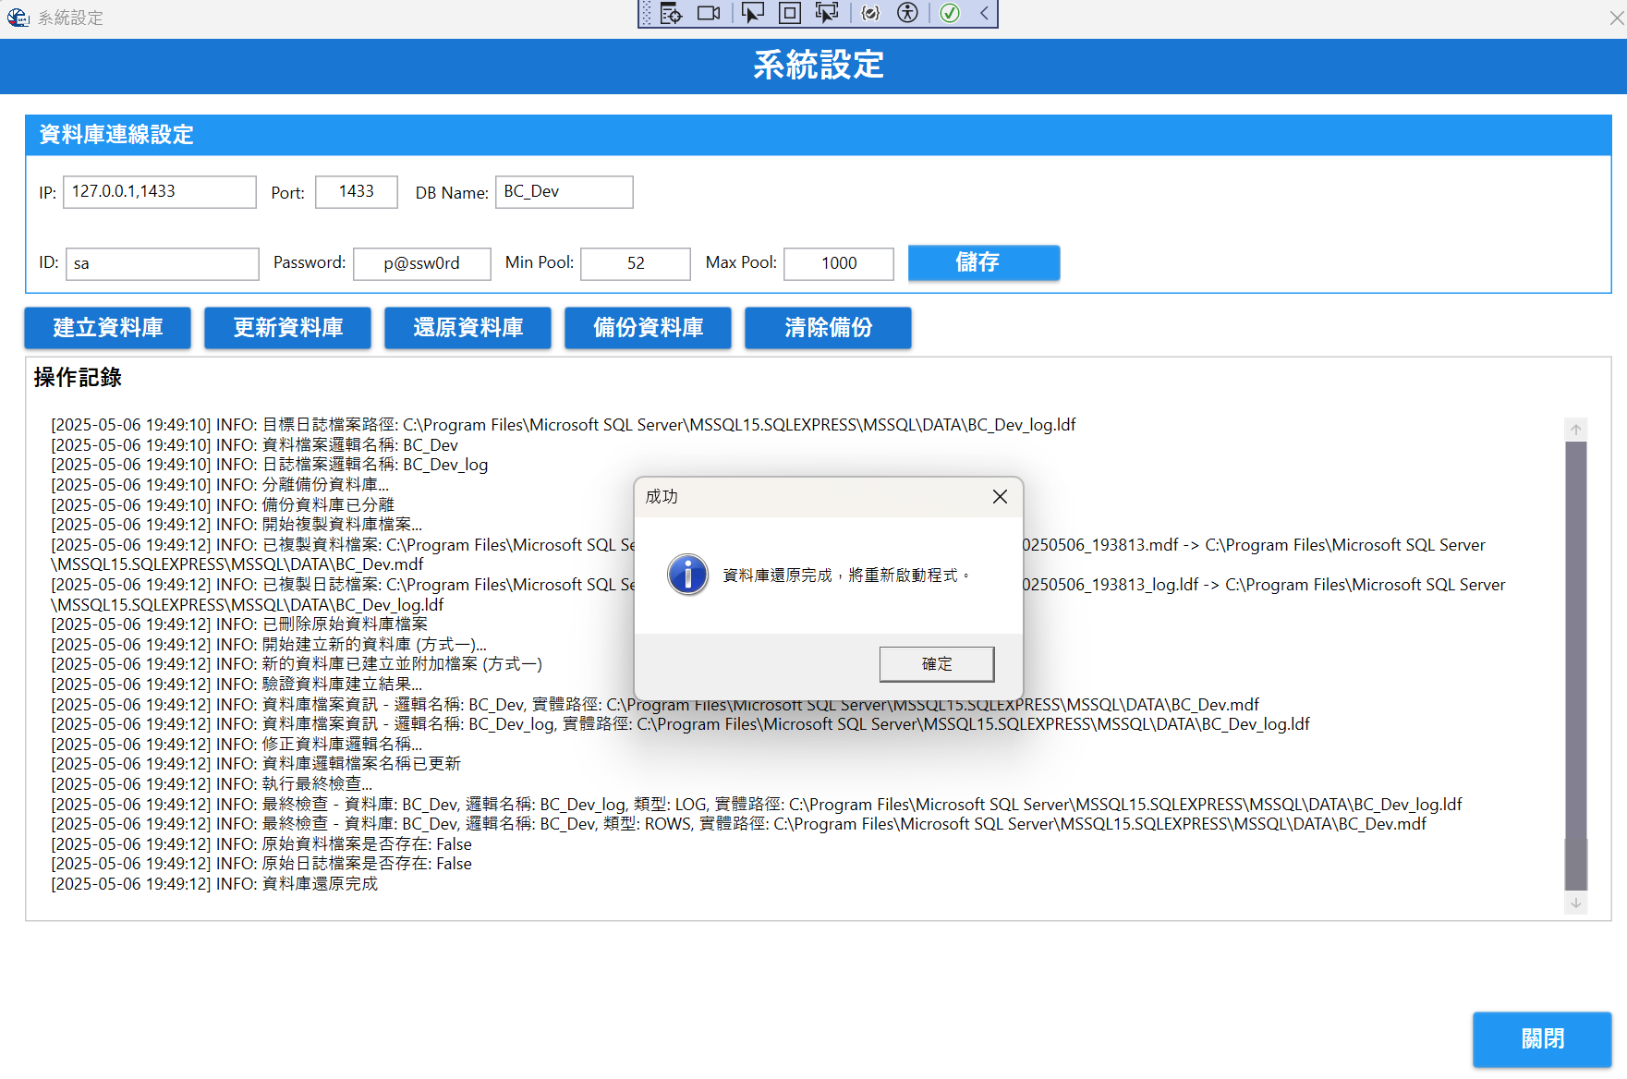Viewport: 1627px width, 1079px height.
Task: Click the 還原資料庫 restore button
Action: (467, 328)
